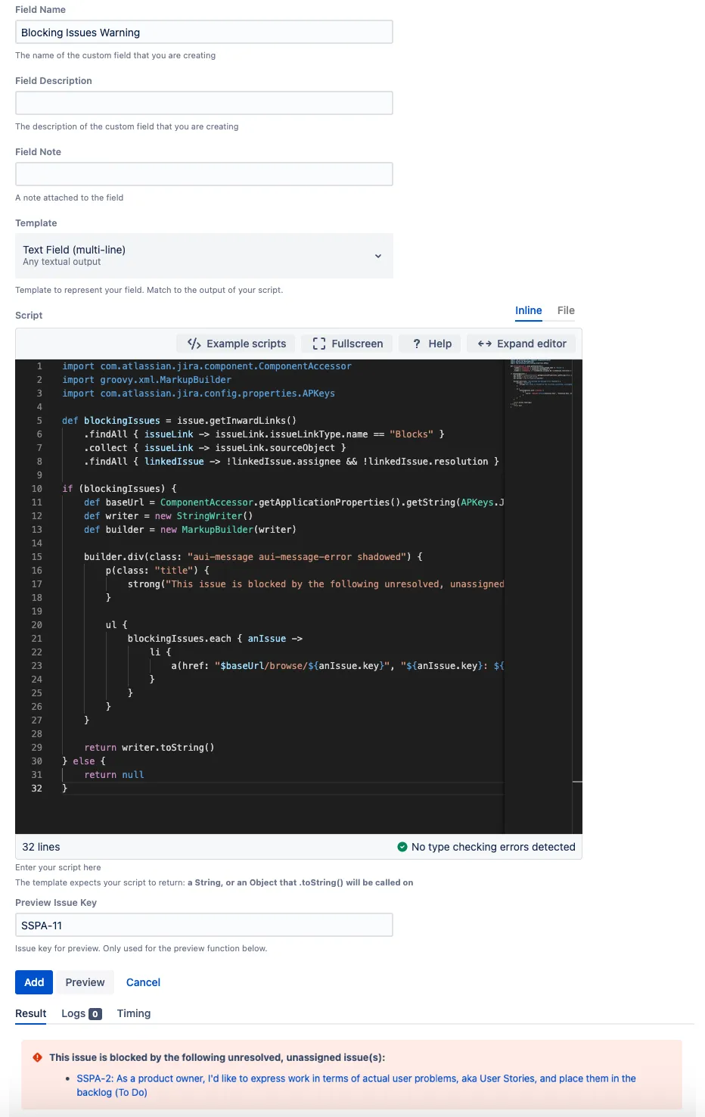This screenshot has width=705, height=1117.
Task: Click the Preview button
Action: 85,982
